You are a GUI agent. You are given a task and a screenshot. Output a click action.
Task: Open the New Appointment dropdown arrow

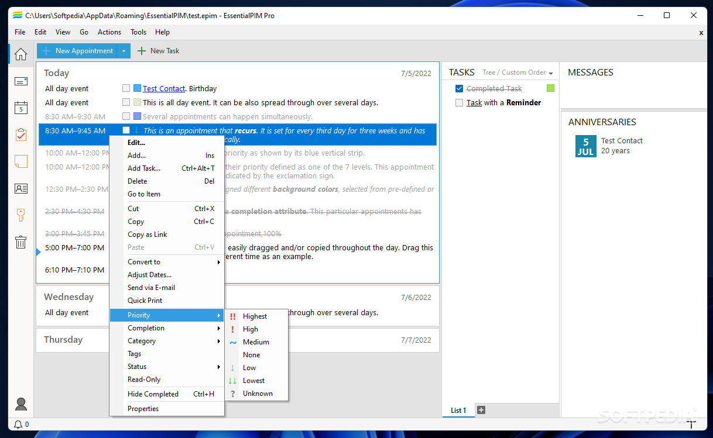point(124,51)
